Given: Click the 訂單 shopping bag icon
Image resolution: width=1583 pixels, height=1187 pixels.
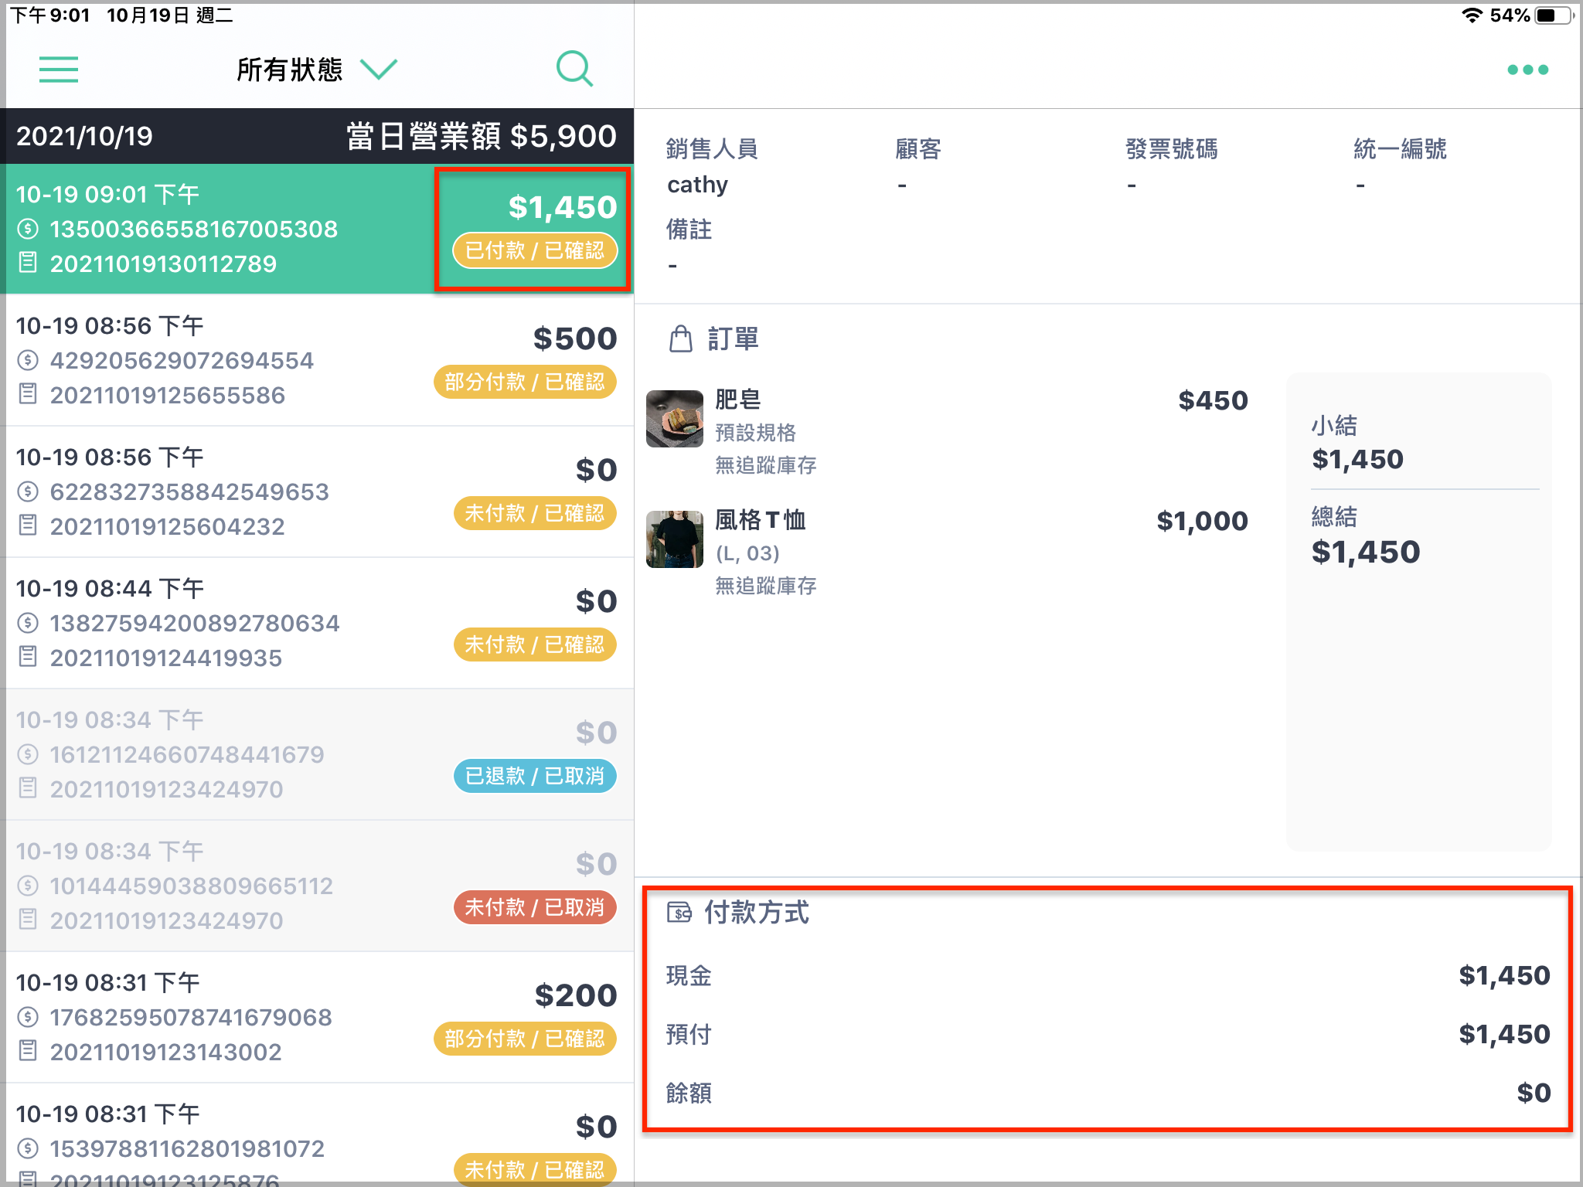Looking at the screenshot, I should coord(681,338).
